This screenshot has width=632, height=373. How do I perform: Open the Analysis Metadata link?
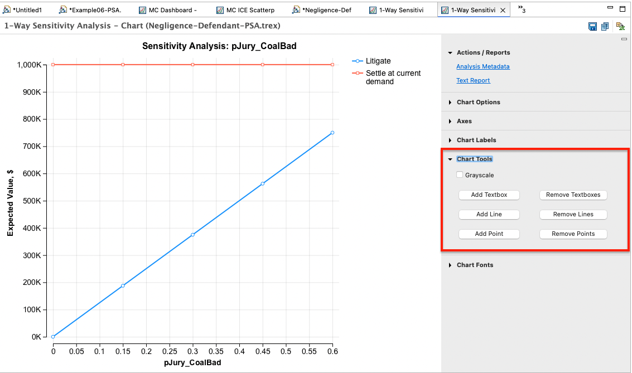[x=483, y=67]
